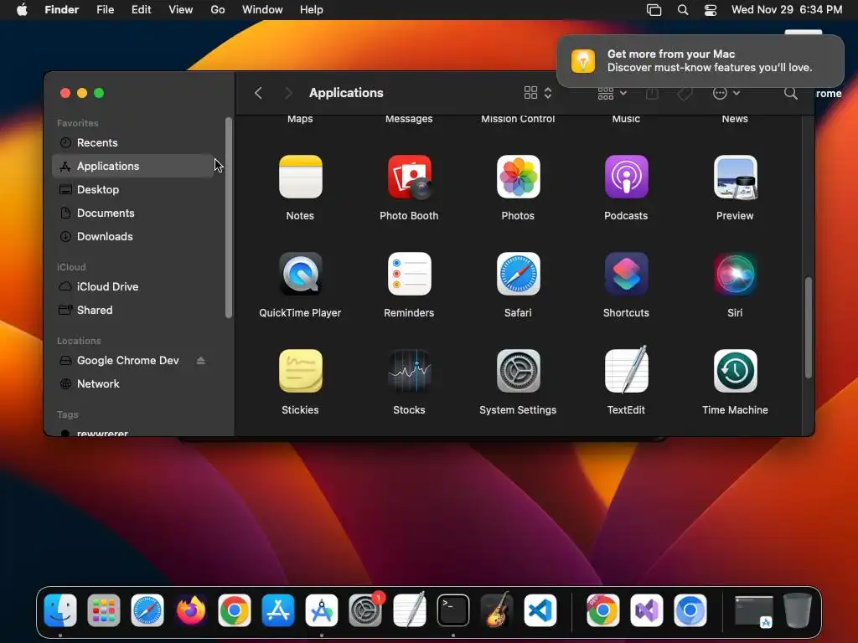This screenshot has height=643, width=858.
Task: Select the Photo Booth app icon
Action: [x=409, y=177]
